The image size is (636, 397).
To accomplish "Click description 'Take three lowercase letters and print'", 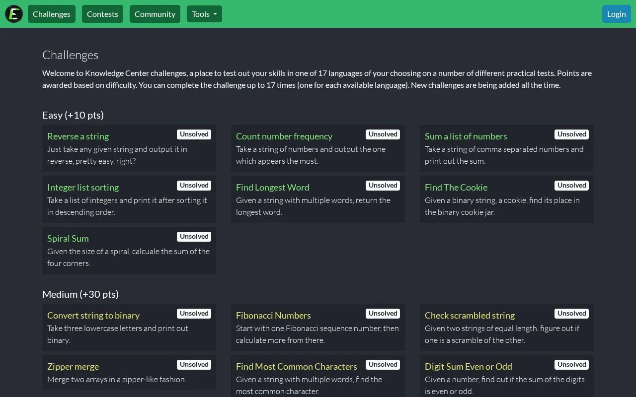I will 118,334.
